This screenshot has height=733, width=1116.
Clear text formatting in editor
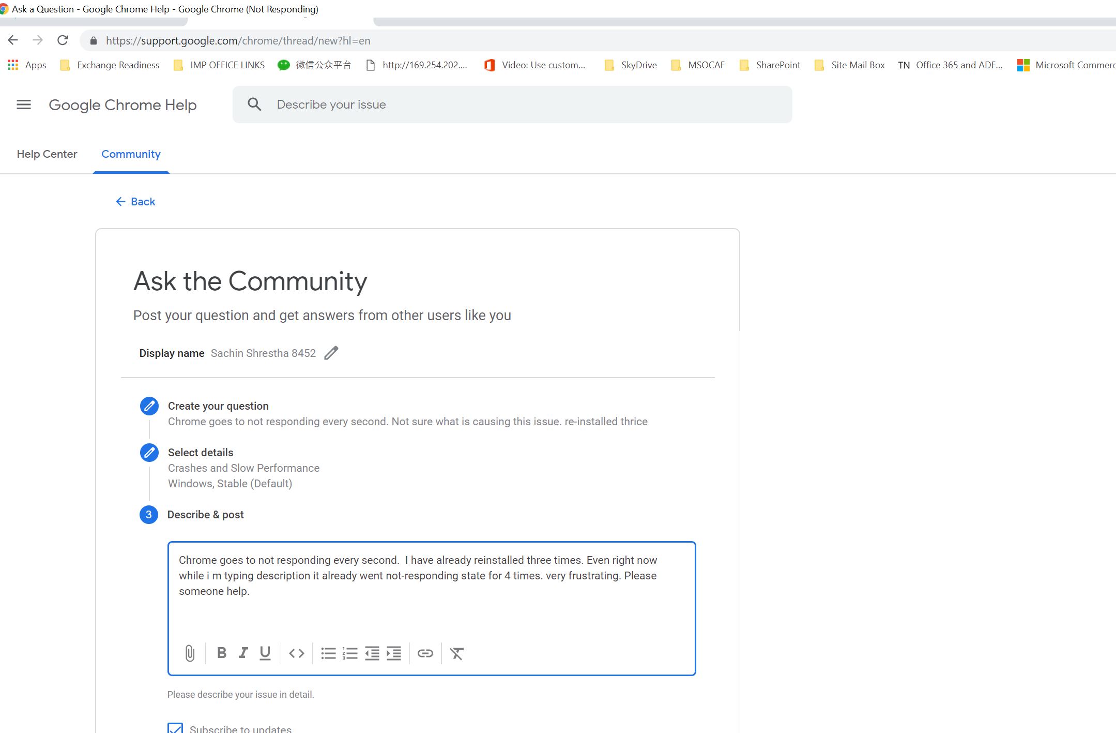(x=457, y=653)
